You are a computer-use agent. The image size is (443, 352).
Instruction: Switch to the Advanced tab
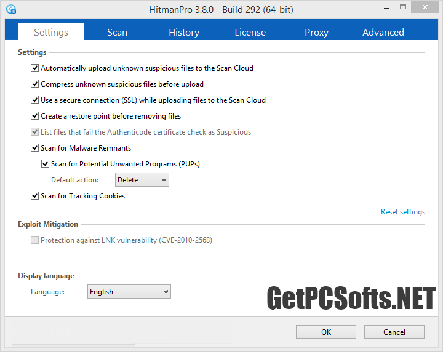(x=383, y=32)
